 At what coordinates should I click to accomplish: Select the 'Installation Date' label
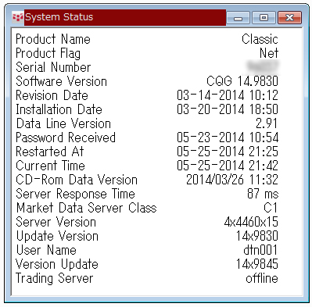(59, 109)
